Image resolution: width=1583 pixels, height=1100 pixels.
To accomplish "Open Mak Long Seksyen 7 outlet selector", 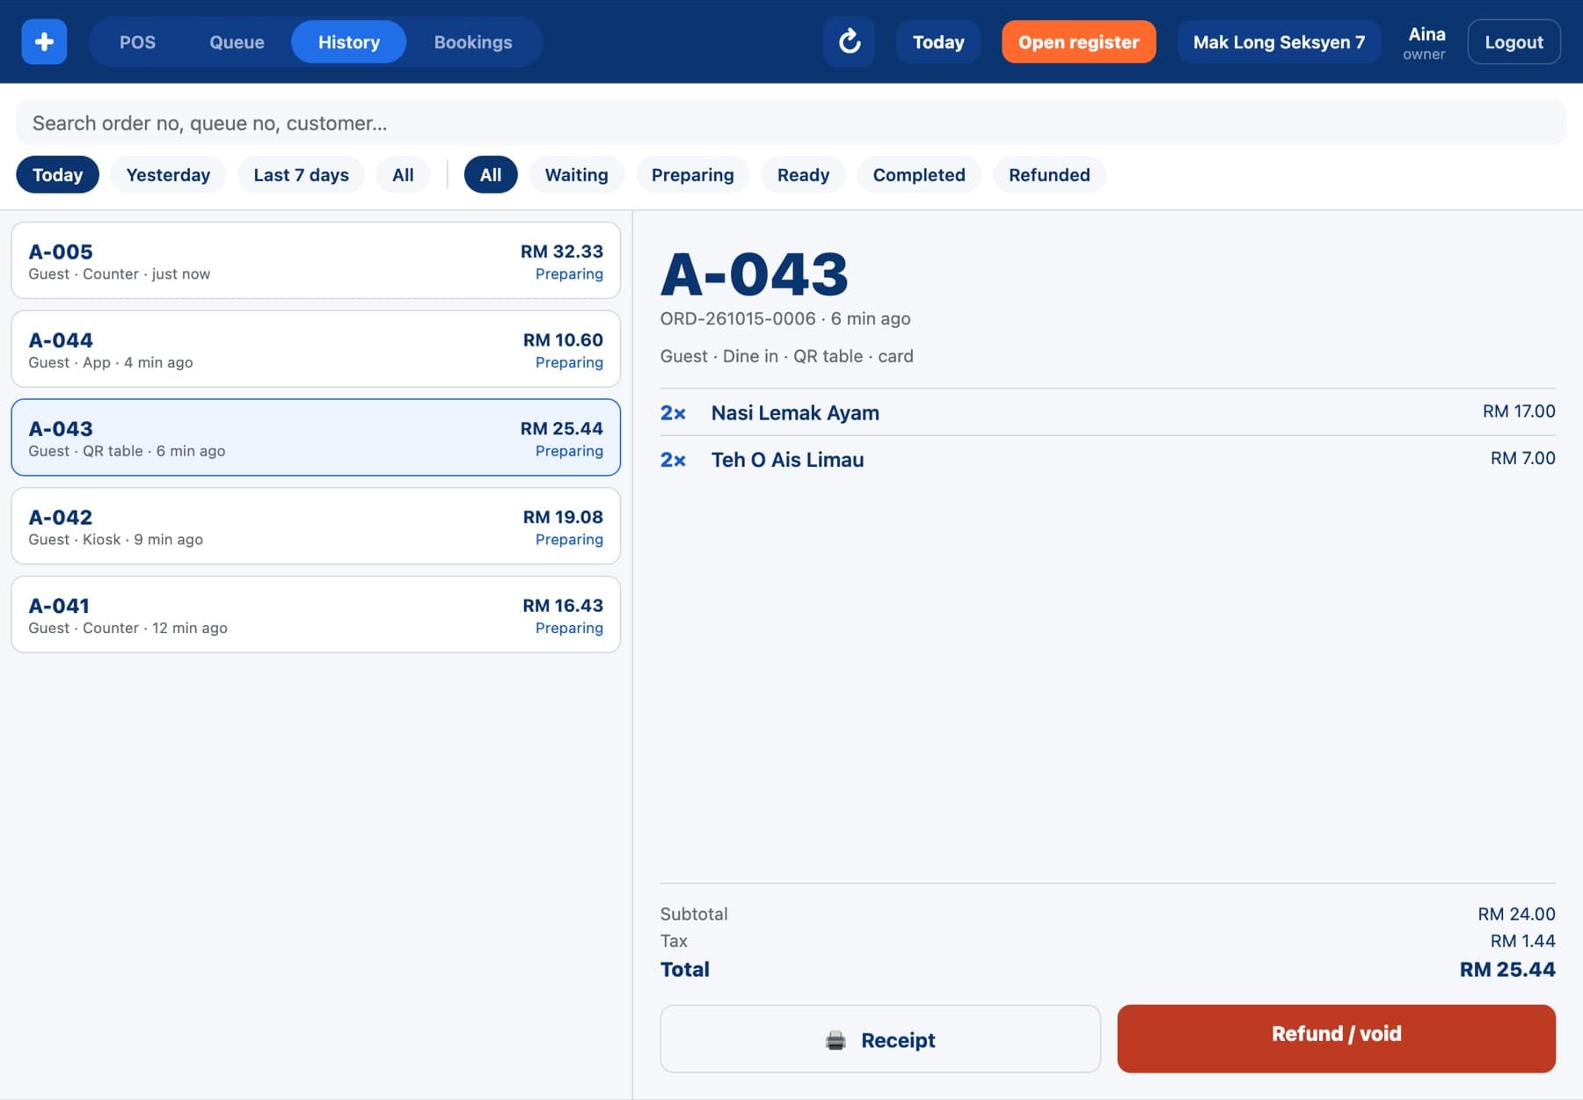I will (1279, 41).
